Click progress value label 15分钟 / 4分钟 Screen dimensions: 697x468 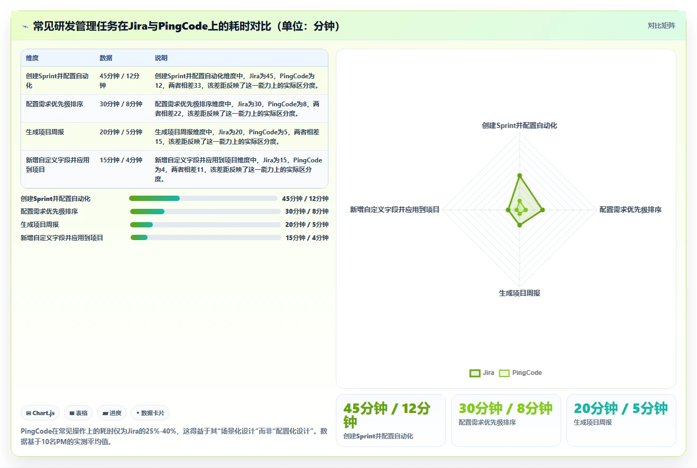pos(307,238)
